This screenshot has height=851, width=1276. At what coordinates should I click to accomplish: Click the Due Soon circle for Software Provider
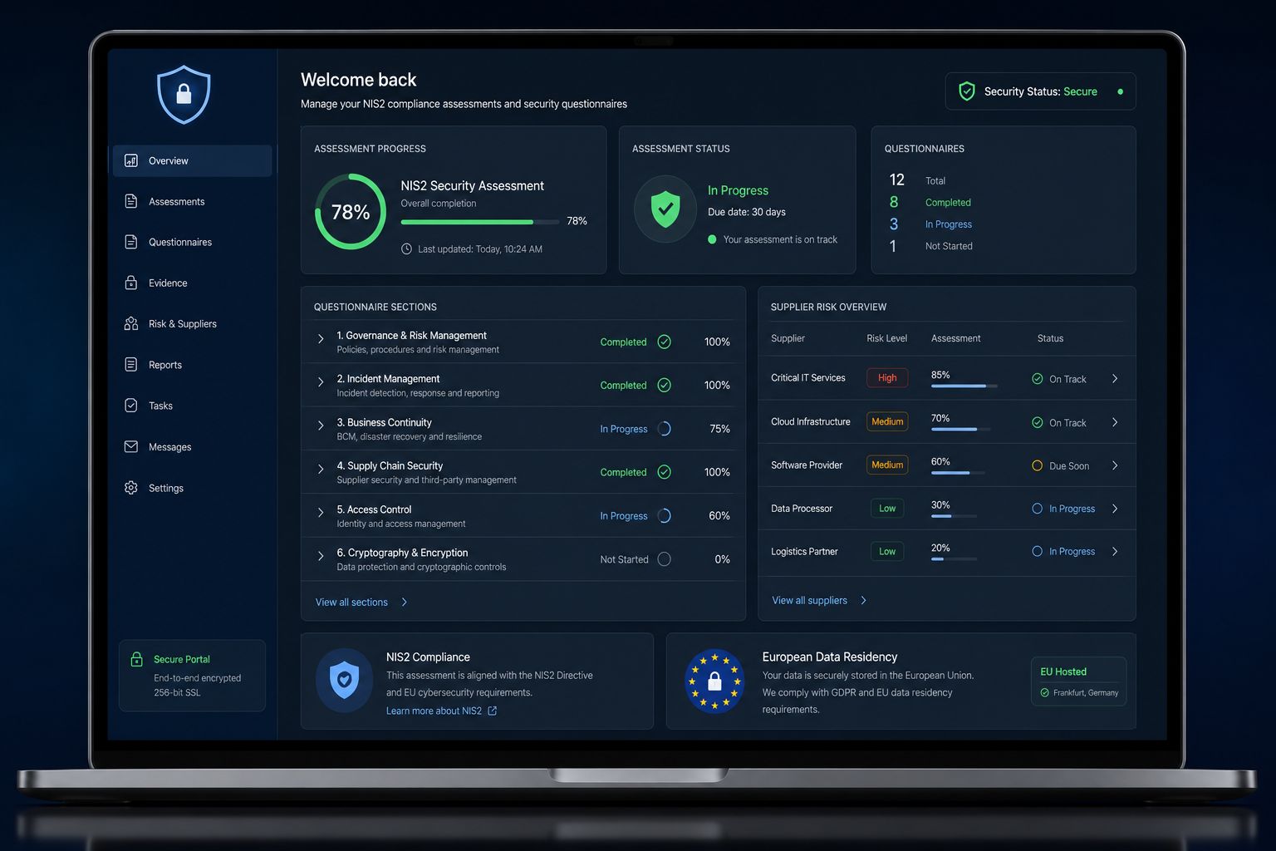1038,465
